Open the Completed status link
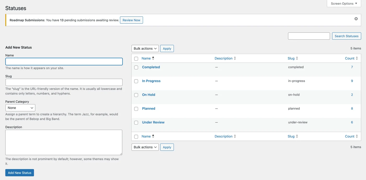 (151, 67)
